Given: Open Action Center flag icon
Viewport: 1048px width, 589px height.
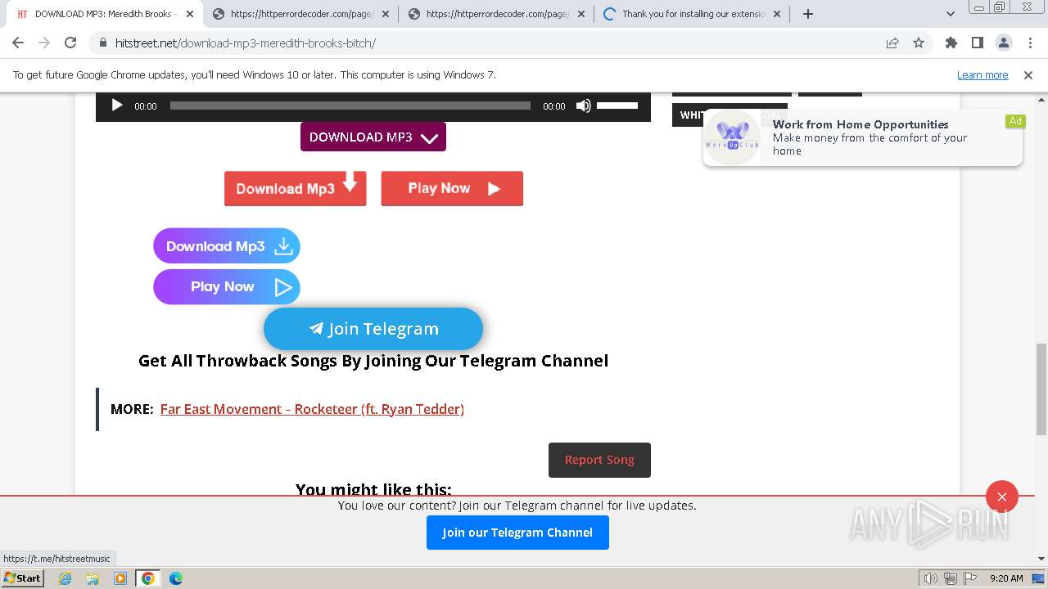Looking at the screenshot, I should point(969,578).
